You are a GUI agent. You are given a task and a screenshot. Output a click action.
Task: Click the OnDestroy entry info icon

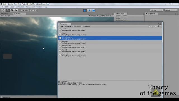coord(60,55)
